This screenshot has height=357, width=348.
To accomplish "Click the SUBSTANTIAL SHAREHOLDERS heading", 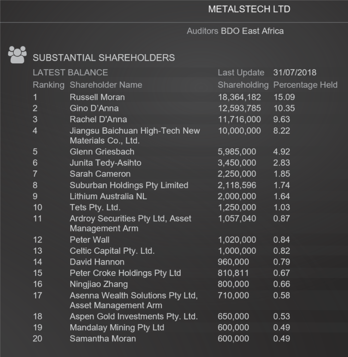I will click(x=104, y=58).
